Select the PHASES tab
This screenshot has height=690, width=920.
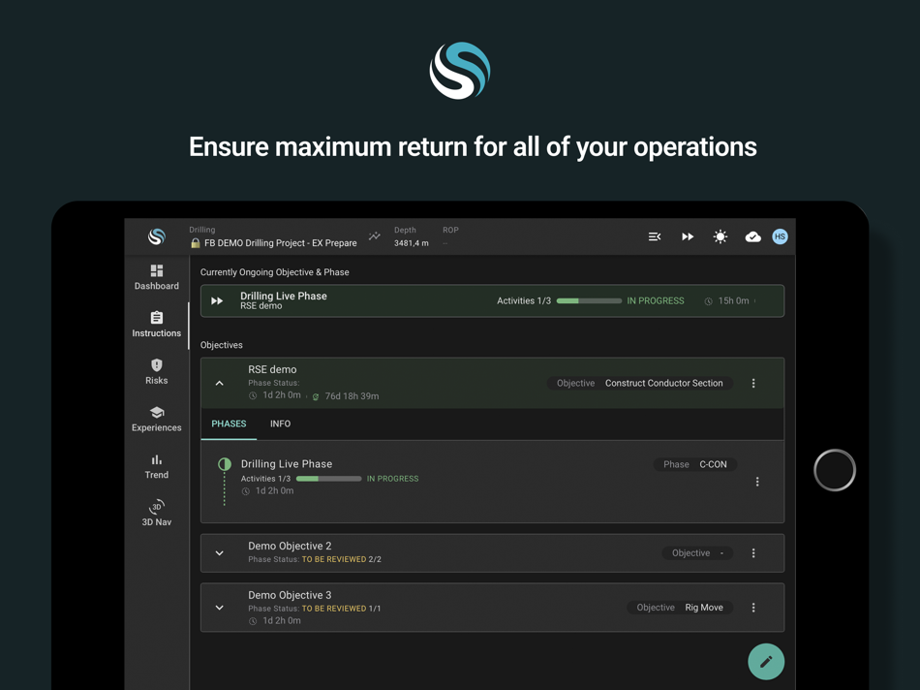(x=229, y=423)
